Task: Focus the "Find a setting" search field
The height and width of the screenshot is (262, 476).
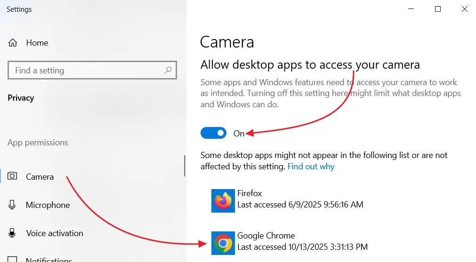Action: [x=85, y=71]
